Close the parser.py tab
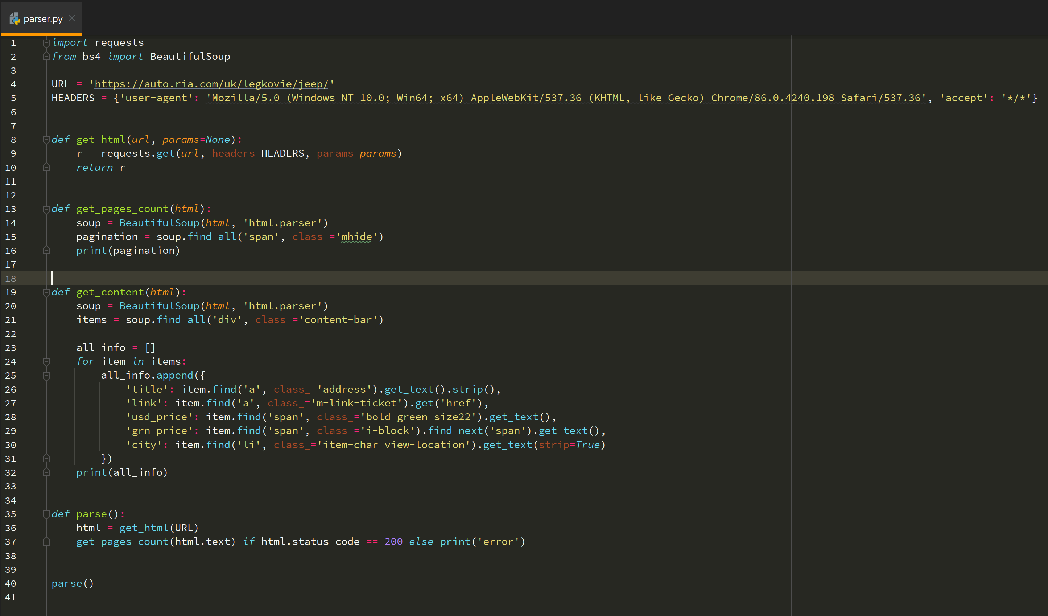1048x616 pixels. click(72, 18)
